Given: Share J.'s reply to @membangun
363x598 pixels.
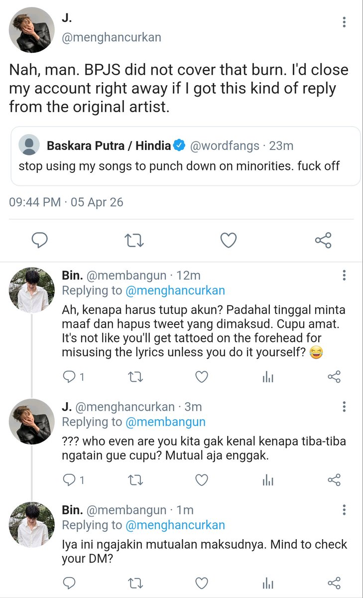Looking at the screenshot, I should click(x=334, y=480).
